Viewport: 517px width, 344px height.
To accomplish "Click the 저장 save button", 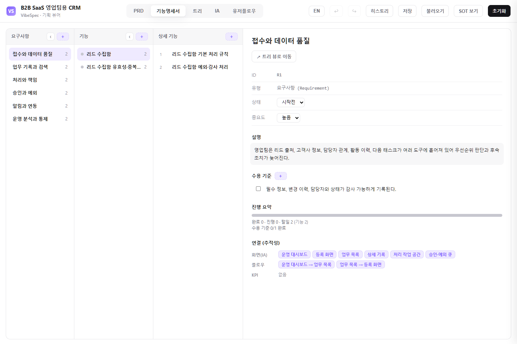I will click(x=407, y=11).
